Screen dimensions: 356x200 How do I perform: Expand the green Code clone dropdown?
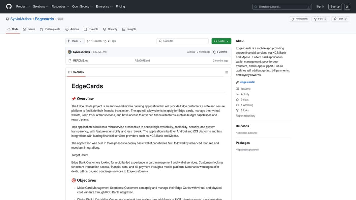[222, 41]
